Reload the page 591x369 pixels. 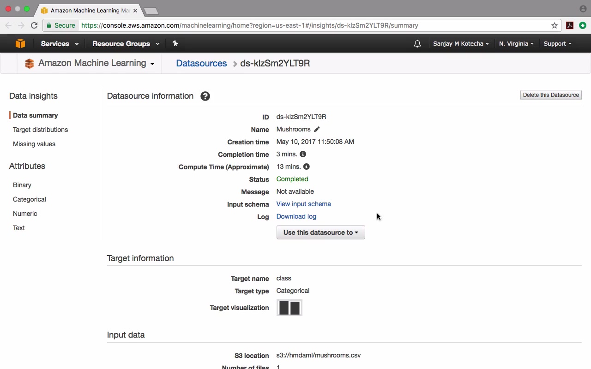(34, 25)
